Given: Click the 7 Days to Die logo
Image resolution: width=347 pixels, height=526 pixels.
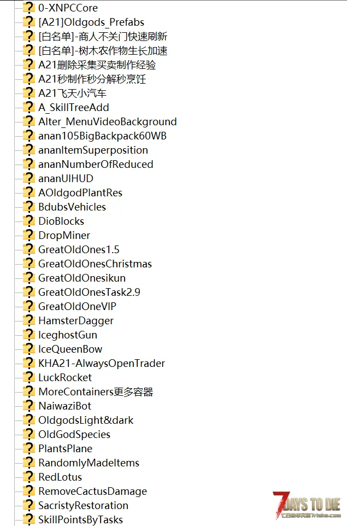Looking at the screenshot, I should tap(307, 505).
